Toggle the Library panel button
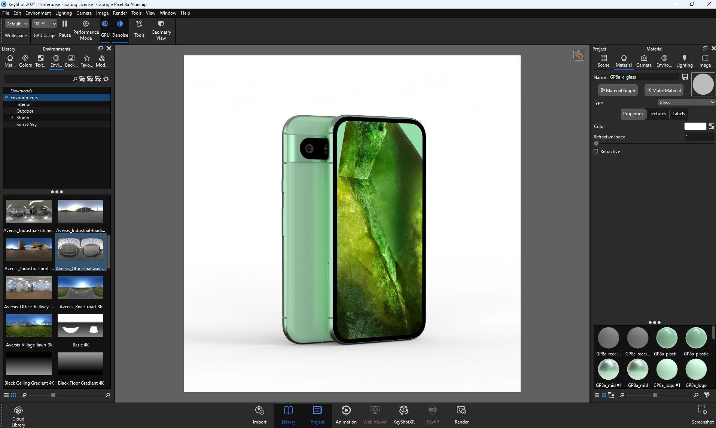This screenshot has width=716, height=428. 288,415
